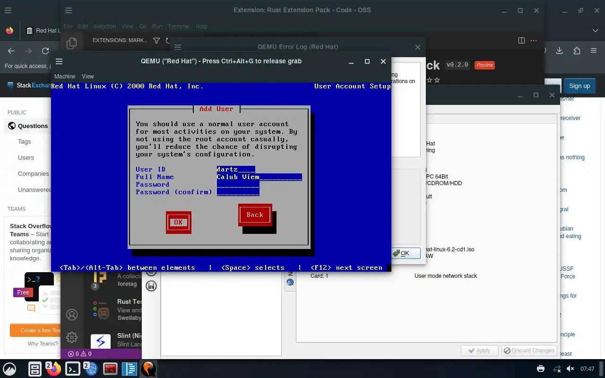The image size is (605, 378).
Task: Open the Companies link in the sidebar
Action: [x=34, y=174]
